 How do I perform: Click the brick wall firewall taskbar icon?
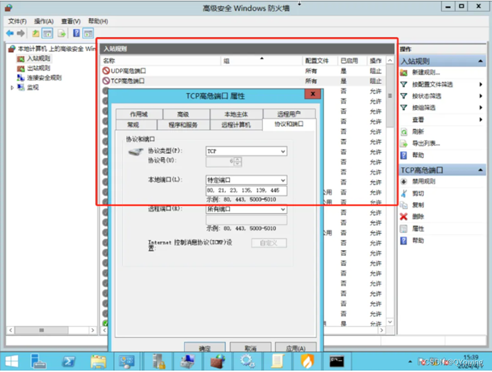217,362
